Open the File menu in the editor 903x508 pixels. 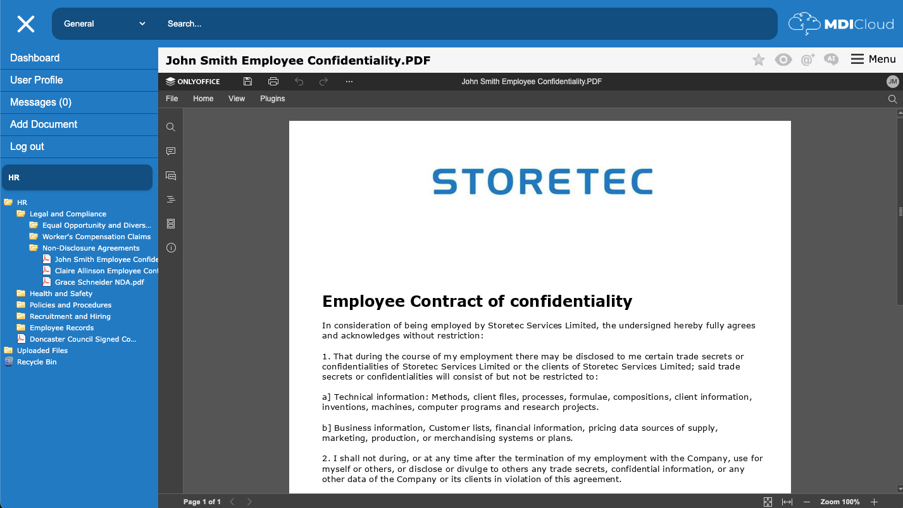point(171,99)
